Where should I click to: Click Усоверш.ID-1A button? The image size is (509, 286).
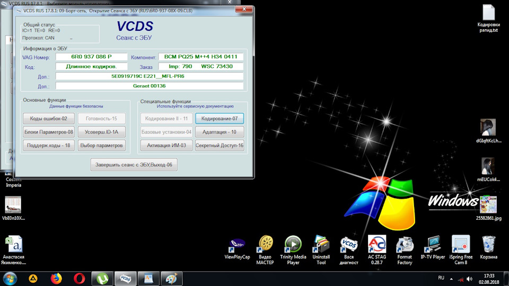tap(102, 132)
